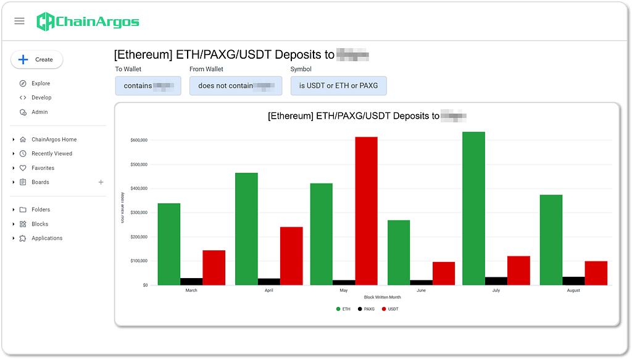This screenshot has width=632, height=359.
Task: Click the green ETH bar for March
Action: click(169, 245)
